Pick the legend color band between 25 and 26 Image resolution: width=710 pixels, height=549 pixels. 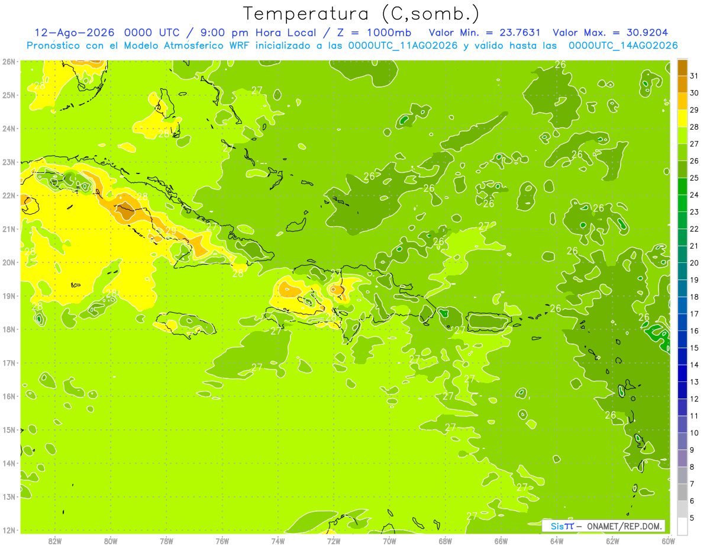tap(682, 169)
